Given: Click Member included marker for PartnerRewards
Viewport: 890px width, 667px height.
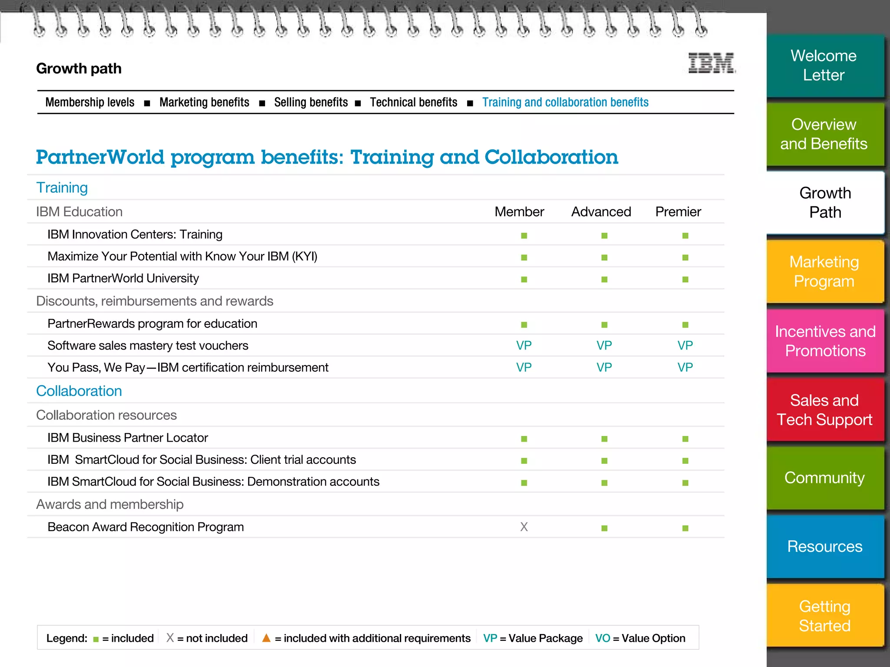Looking at the screenshot, I should [x=524, y=325].
